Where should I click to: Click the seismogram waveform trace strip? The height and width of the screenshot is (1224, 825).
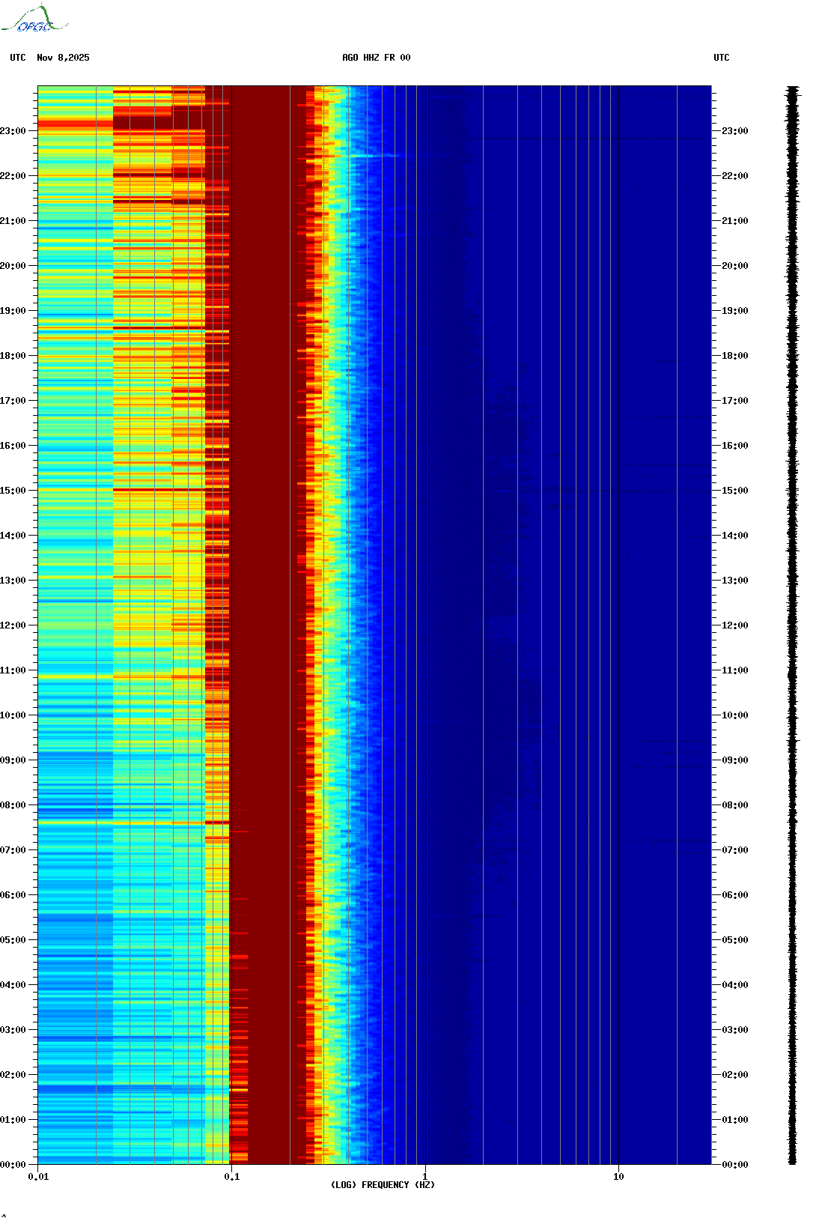click(x=792, y=625)
